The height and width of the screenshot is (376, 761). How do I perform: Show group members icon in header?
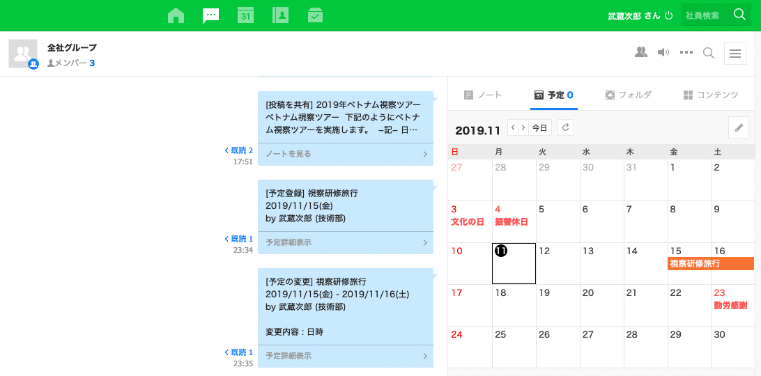click(641, 52)
